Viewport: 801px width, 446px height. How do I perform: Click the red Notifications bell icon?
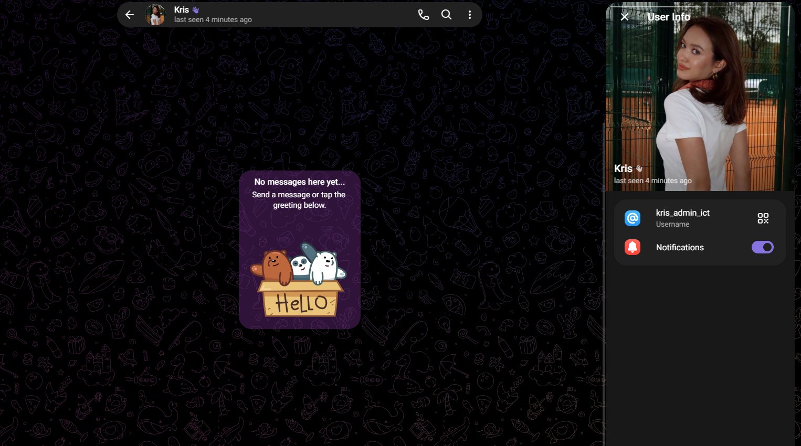point(633,247)
